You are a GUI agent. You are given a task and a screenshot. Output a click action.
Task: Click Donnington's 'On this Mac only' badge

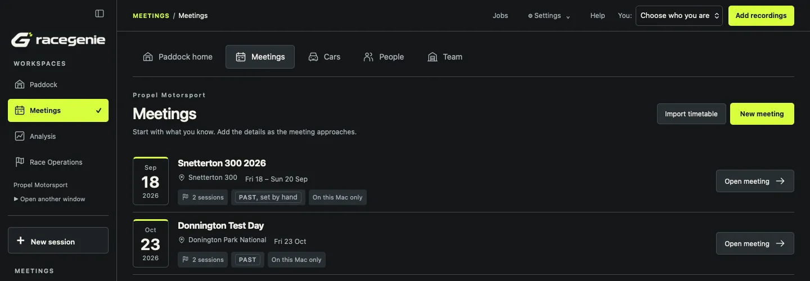pos(296,260)
